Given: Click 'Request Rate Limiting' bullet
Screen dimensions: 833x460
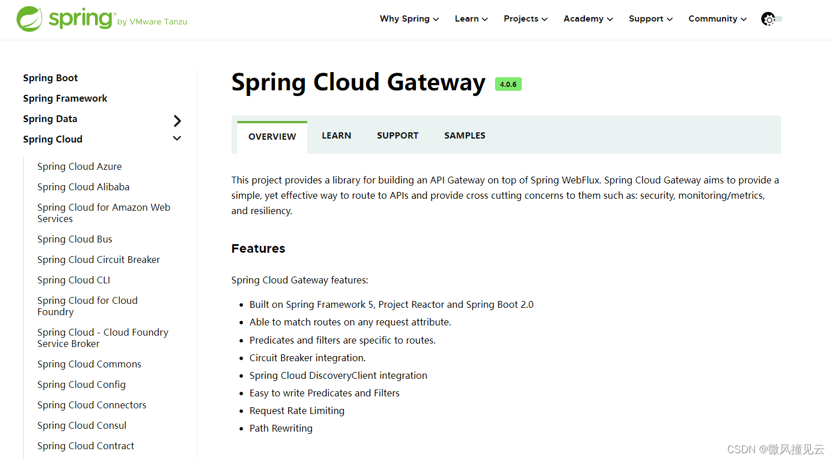Looking at the screenshot, I should click(x=297, y=411).
